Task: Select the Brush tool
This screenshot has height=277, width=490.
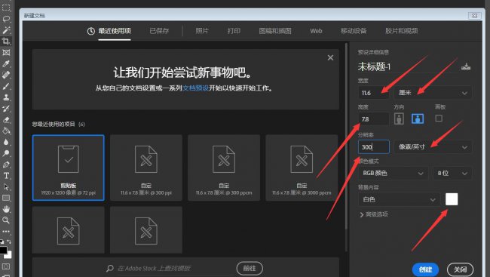Action: point(6,86)
